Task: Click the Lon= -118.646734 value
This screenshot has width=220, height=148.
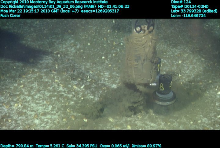Action: pos(189,16)
